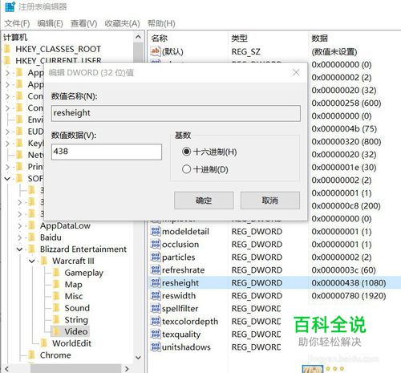
Task: Select the refreshrate value name
Action: coord(183,270)
